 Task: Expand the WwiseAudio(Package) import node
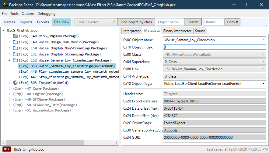coord(10,110)
